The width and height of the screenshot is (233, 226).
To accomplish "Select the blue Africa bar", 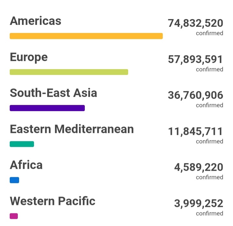I will coord(14,180).
